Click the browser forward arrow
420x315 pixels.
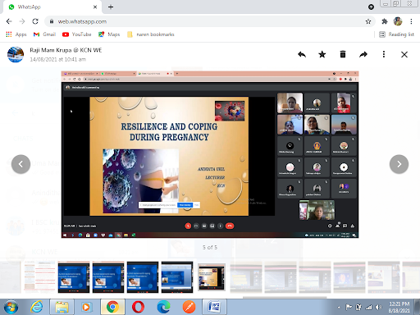tap(22, 21)
